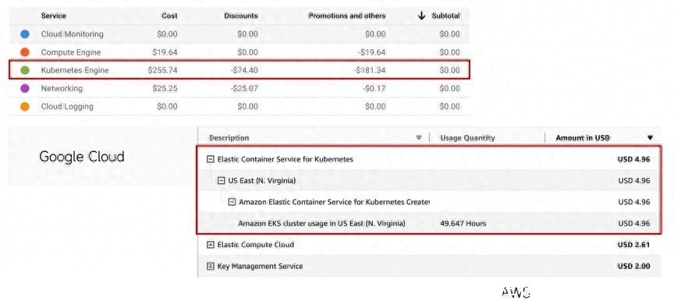The width and height of the screenshot is (674, 308).
Task: Click the blue Cloud Monitoring color dot
Action: [25, 34]
